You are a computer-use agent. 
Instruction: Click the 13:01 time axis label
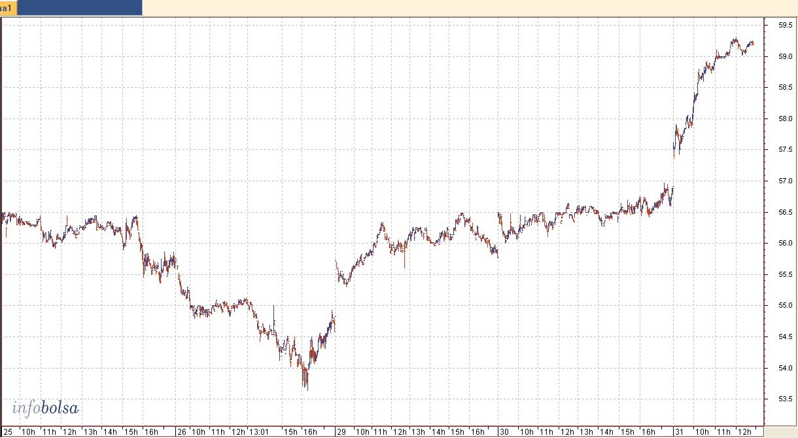pos(260,432)
